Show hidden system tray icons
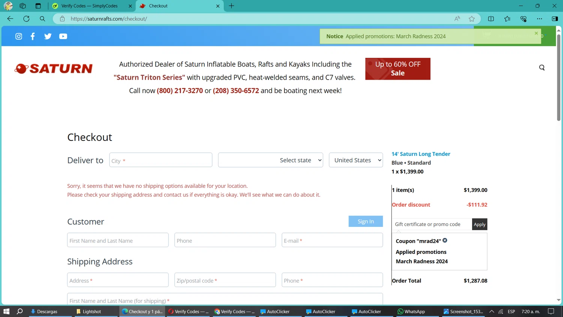This screenshot has height=317, width=563. 492,311
